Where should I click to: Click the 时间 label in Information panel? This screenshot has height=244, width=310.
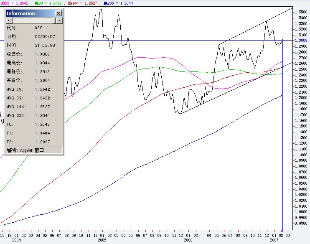click(12, 45)
